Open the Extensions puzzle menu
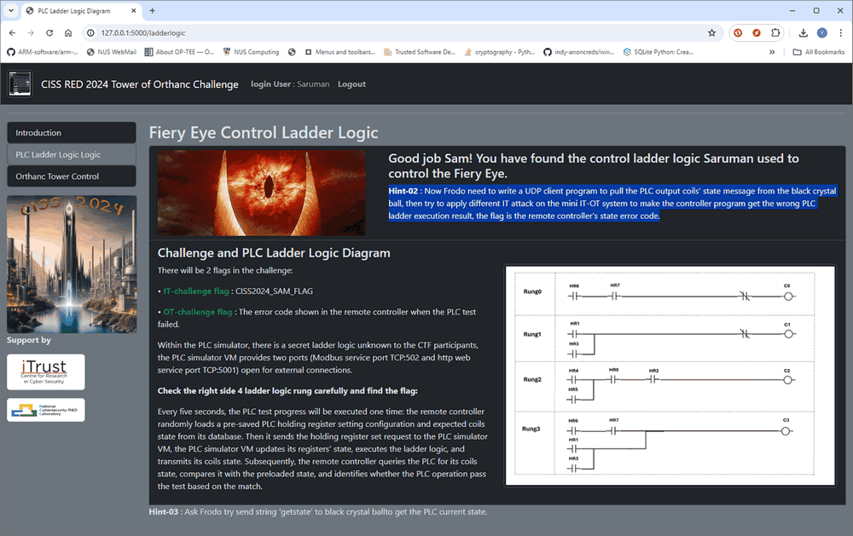Screen dimensions: 853x536 (x=775, y=32)
